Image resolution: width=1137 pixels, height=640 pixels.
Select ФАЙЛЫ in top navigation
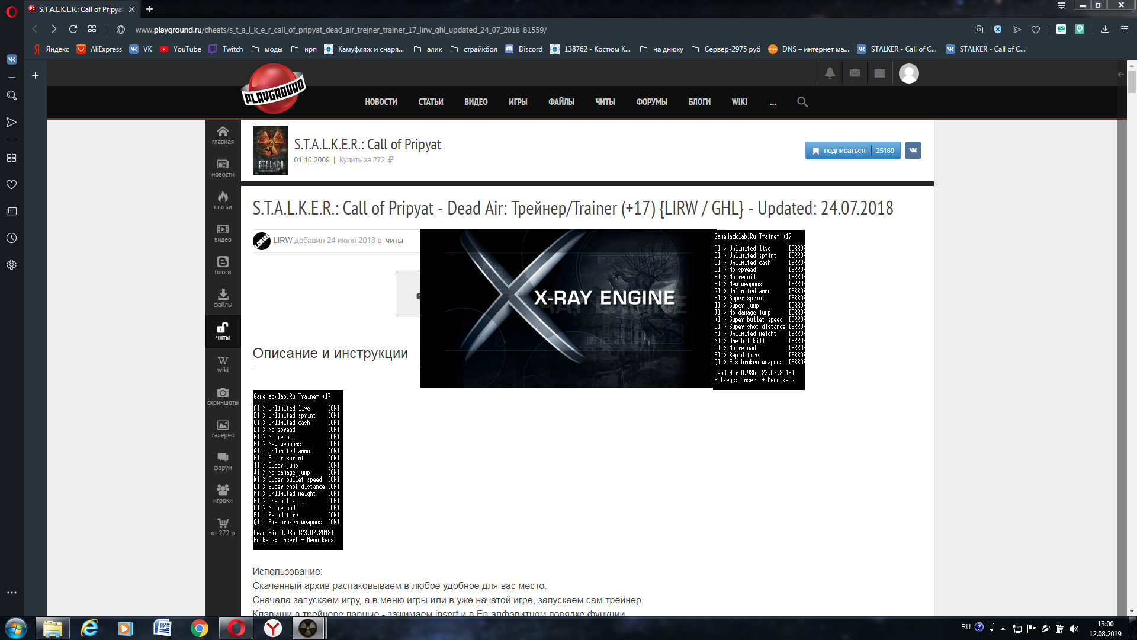[561, 102]
